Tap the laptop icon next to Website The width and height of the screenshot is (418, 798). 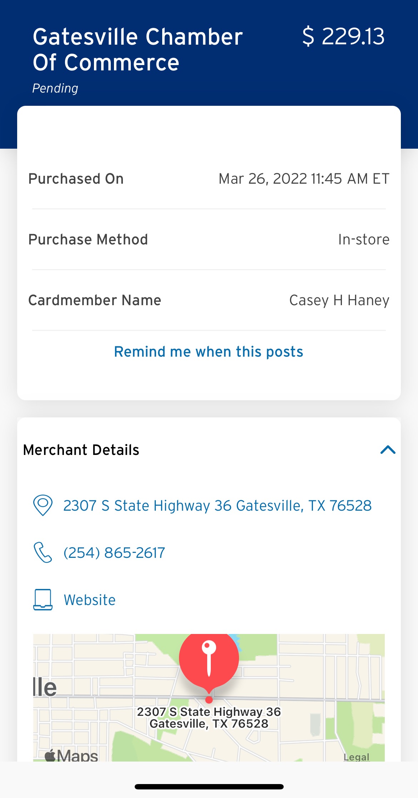[x=43, y=600]
